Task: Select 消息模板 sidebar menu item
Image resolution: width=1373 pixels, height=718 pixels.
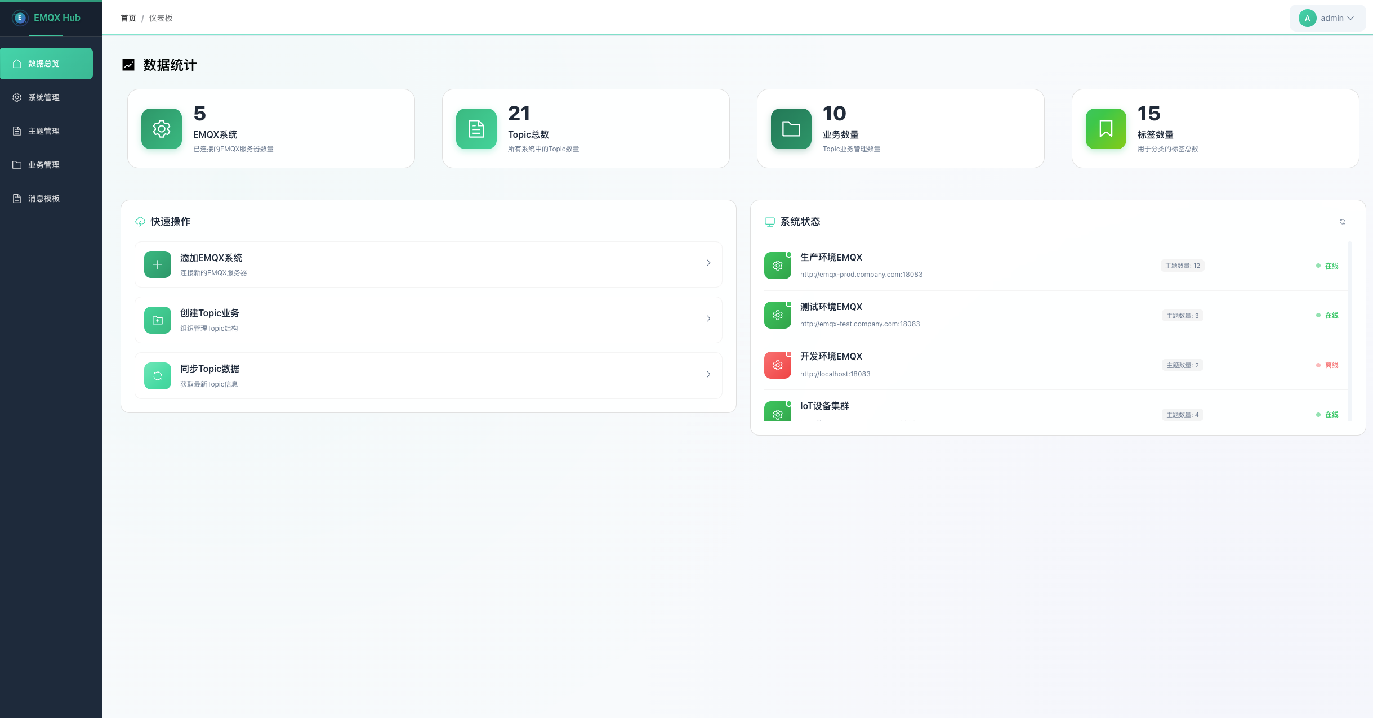Action: point(44,199)
